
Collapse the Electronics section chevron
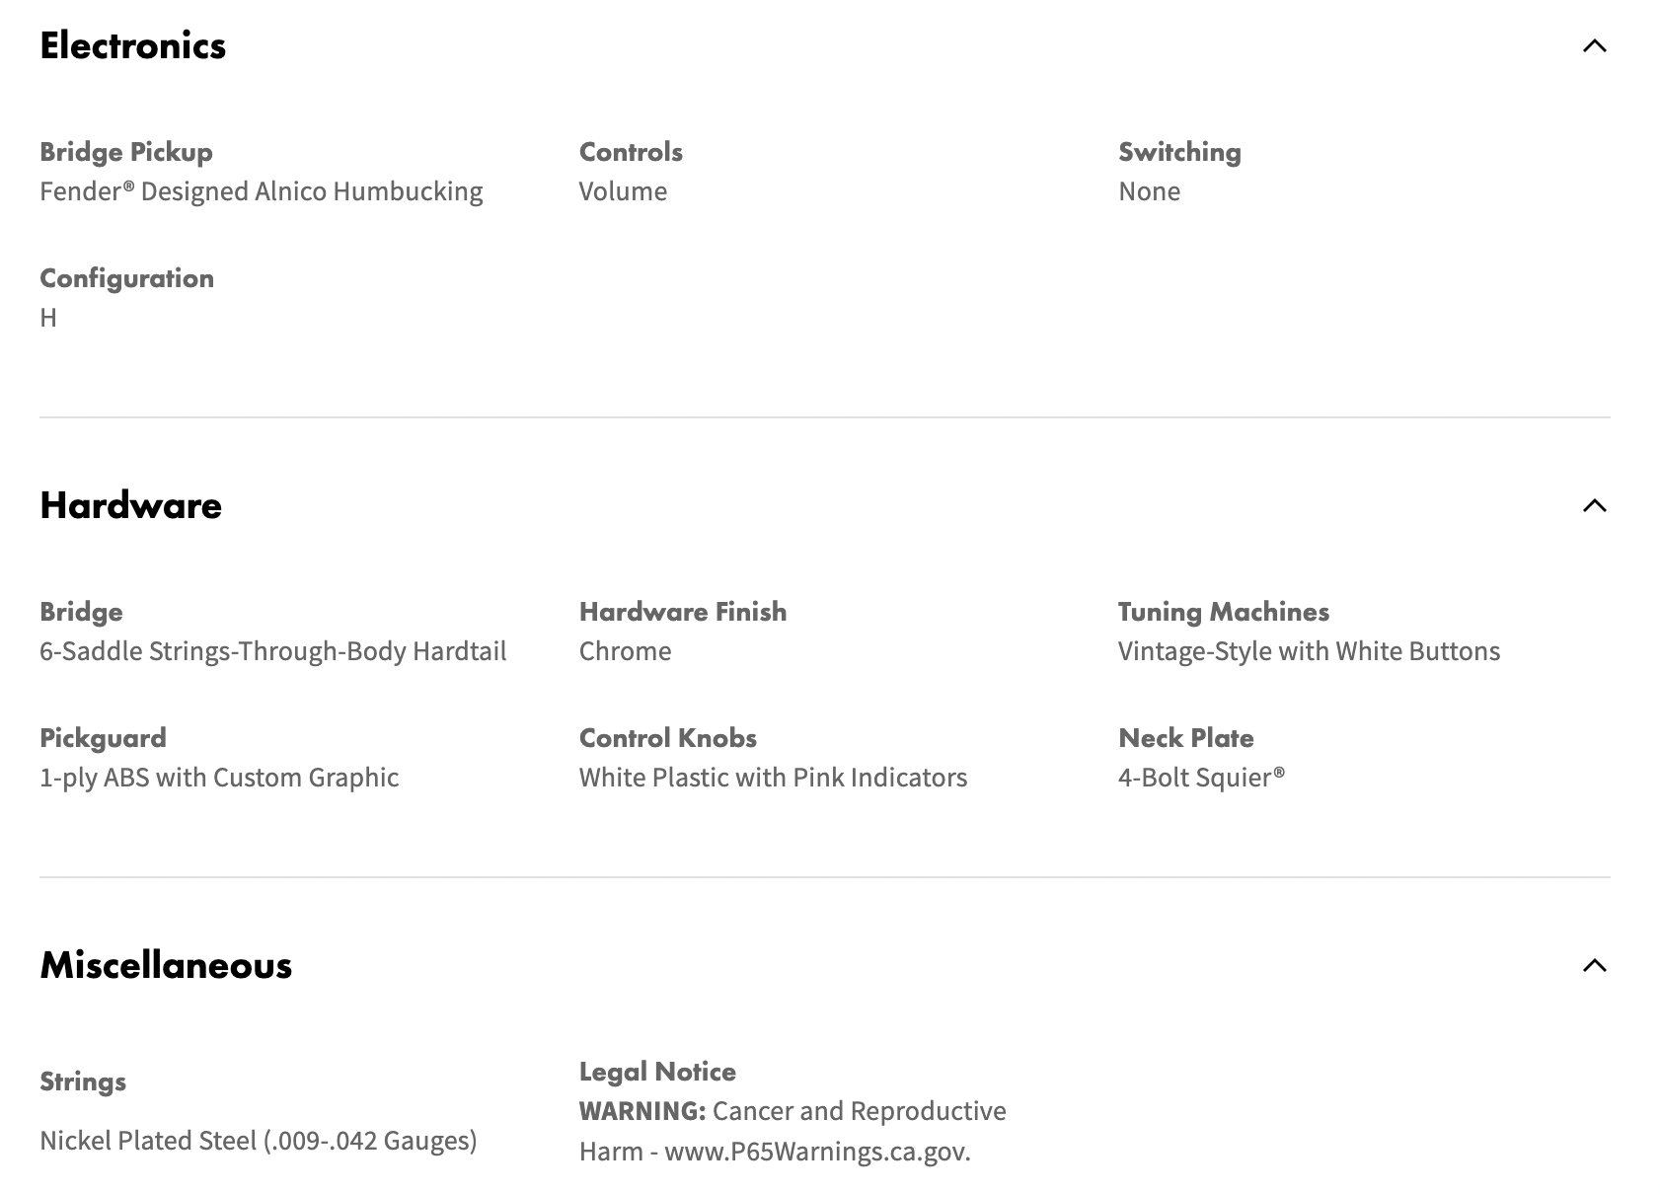[x=1594, y=45]
